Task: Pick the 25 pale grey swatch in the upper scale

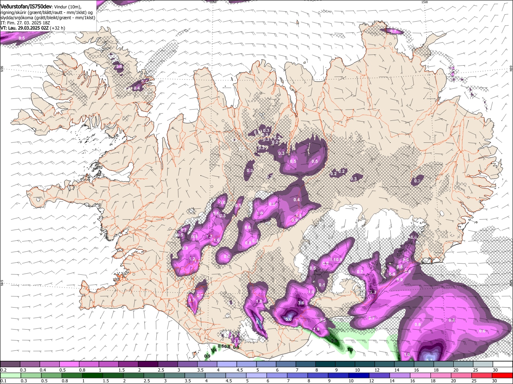Action: point(483,364)
